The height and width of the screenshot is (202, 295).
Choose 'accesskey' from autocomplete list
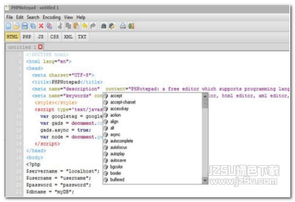coord(119,109)
